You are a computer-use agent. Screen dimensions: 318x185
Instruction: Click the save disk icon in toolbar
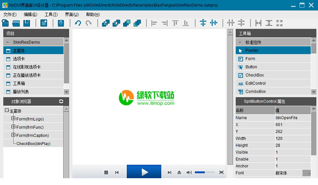pos(27,23)
